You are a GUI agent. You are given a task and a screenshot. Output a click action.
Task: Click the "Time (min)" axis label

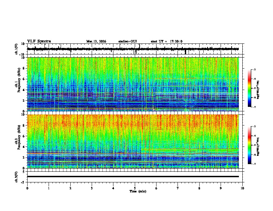point(138,191)
